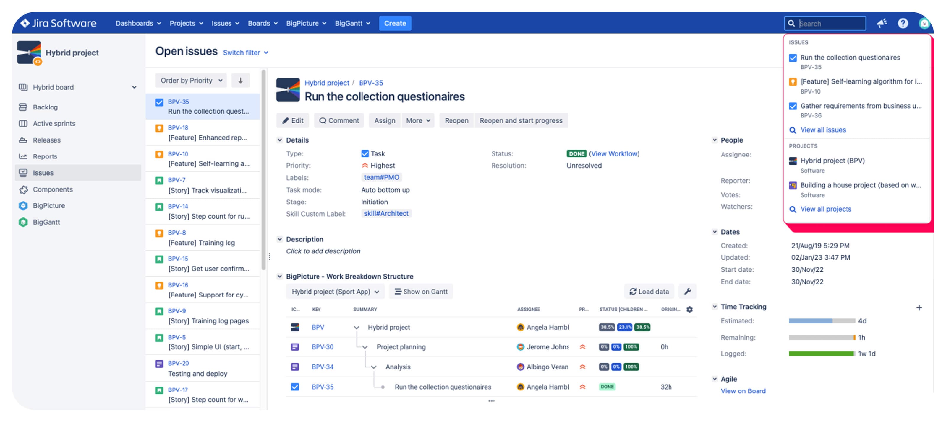Click the BPV-18 feature type icon
Image resolution: width=946 pixels, height=422 pixels.
159,128
